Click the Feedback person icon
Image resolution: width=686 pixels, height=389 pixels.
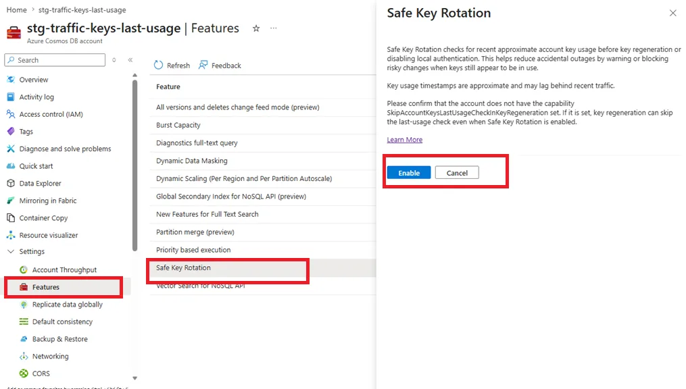click(x=203, y=65)
